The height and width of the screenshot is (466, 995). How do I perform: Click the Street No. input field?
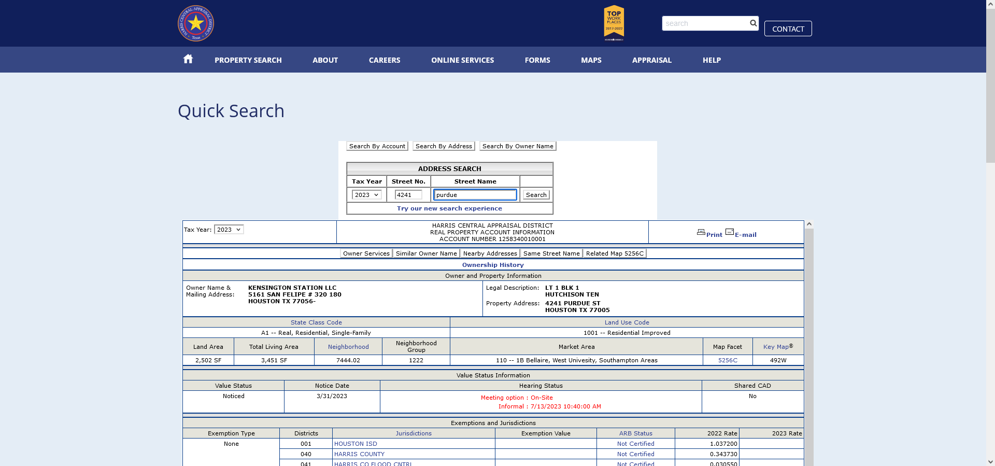click(x=408, y=195)
